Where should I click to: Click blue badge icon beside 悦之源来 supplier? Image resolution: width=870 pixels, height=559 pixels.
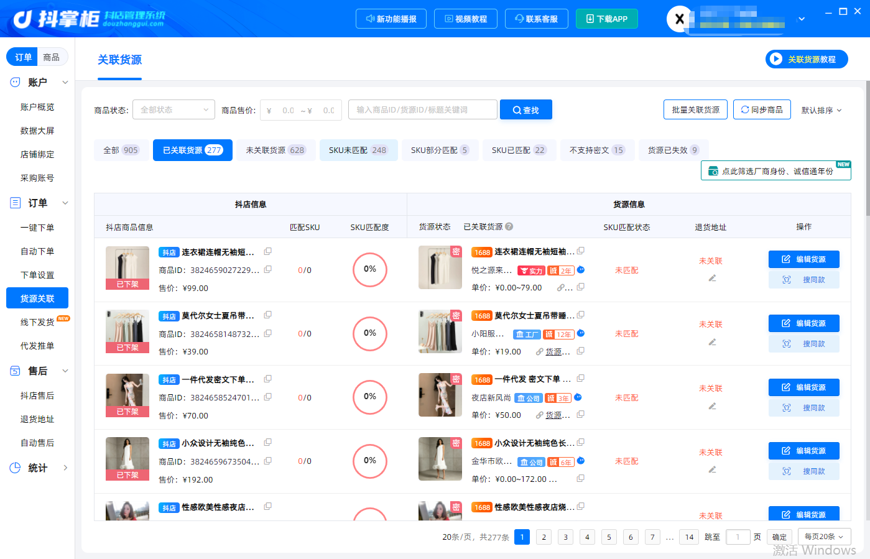pyautogui.click(x=581, y=270)
